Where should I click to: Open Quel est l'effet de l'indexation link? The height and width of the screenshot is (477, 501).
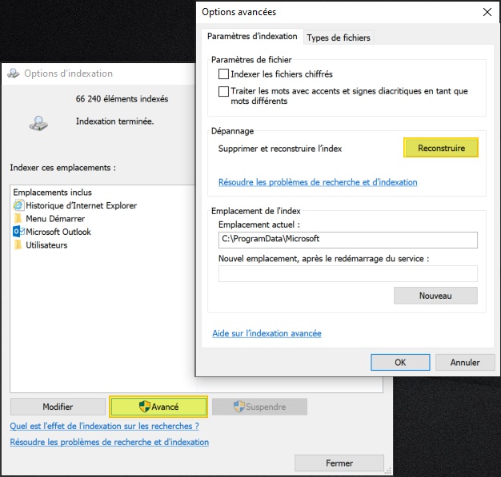[105, 426]
